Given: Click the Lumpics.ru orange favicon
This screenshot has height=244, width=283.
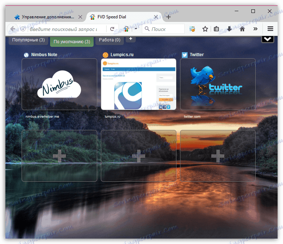Looking at the screenshot, I should pyautogui.click(x=105, y=55).
